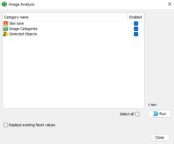Uncheck the Image Categories Enabled checkbox
The image size is (174, 144).
(x=136, y=29)
